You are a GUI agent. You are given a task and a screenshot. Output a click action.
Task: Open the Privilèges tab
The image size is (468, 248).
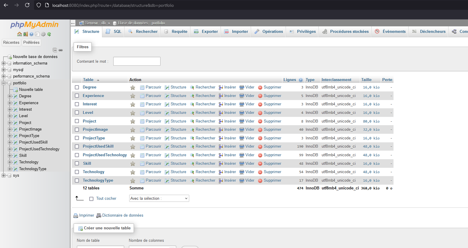[x=302, y=31]
